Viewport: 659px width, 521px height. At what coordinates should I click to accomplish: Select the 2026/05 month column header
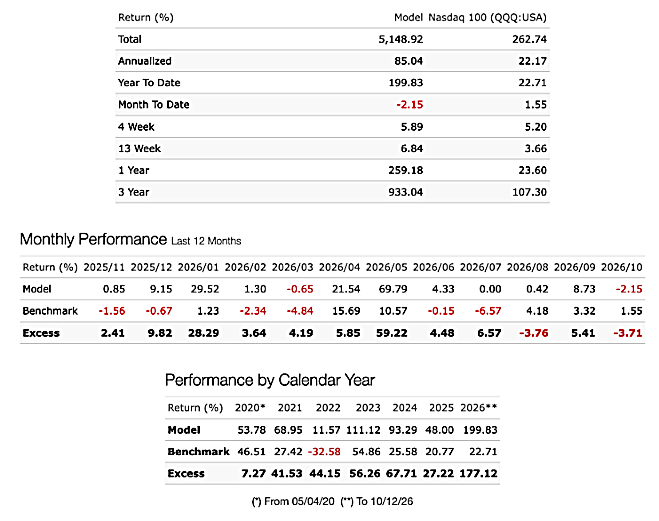point(386,267)
